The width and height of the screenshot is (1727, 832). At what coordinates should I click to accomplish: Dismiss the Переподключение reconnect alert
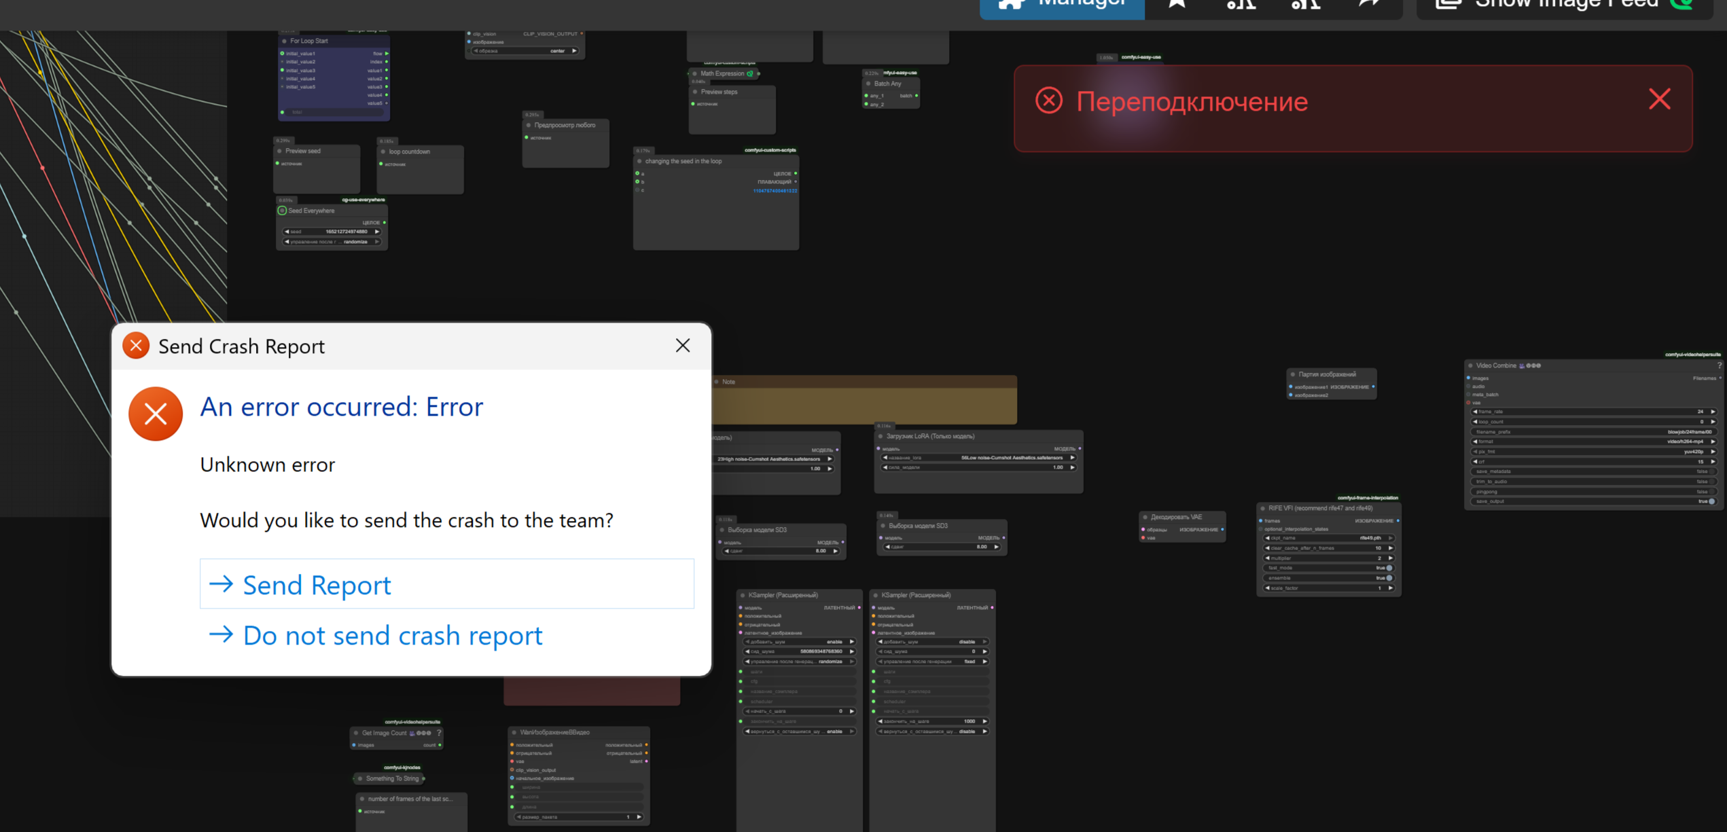click(x=1659, y=100)
